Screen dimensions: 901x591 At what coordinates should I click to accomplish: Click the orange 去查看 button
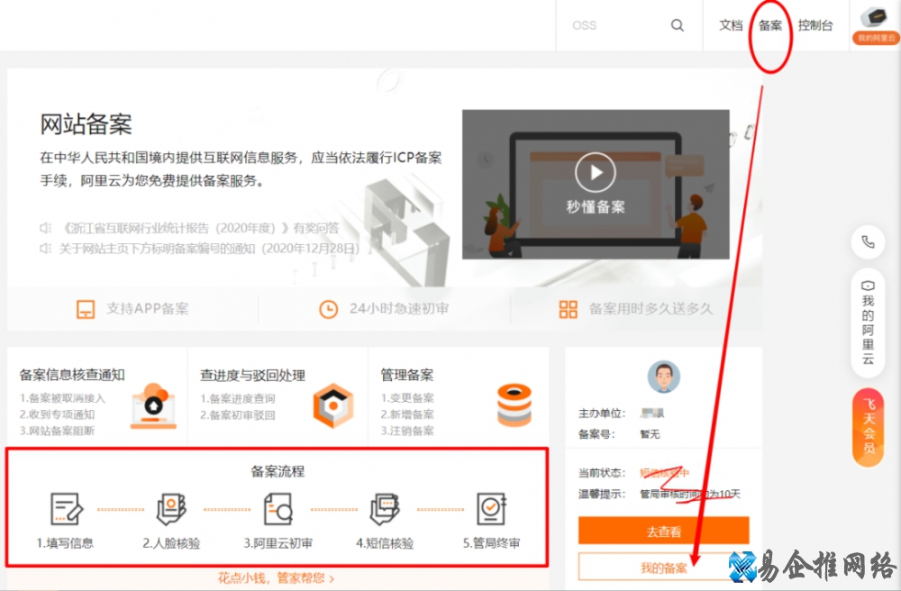663,531
